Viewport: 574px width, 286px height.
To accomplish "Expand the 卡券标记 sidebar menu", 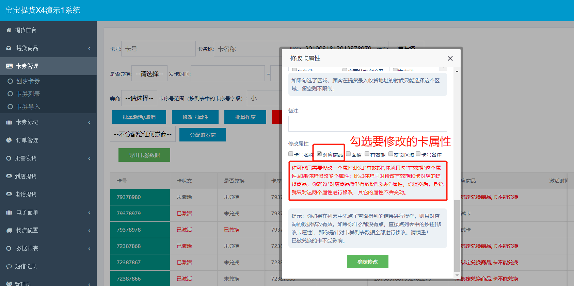I will (x=48, y=122).
